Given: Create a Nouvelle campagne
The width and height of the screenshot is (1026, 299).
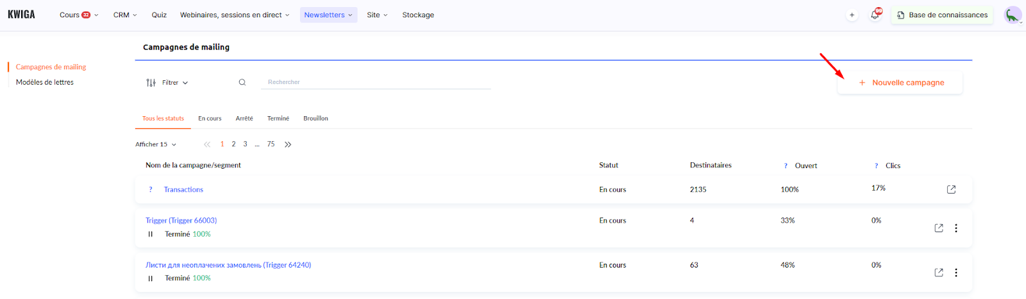Looking at the screenshot, I should pyautogui.click(x=900, y=83).
